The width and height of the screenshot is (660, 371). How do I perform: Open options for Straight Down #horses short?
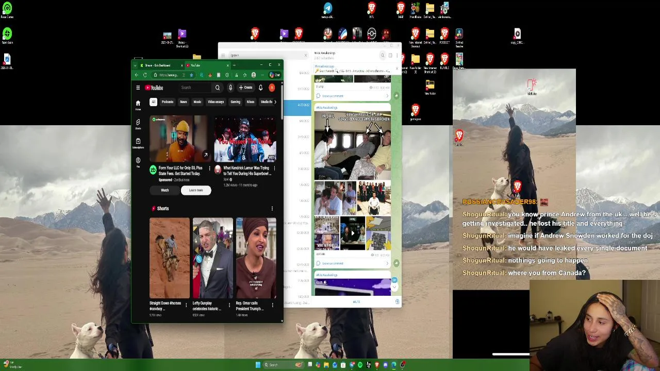pyautogui.click(x=186, y=304)
